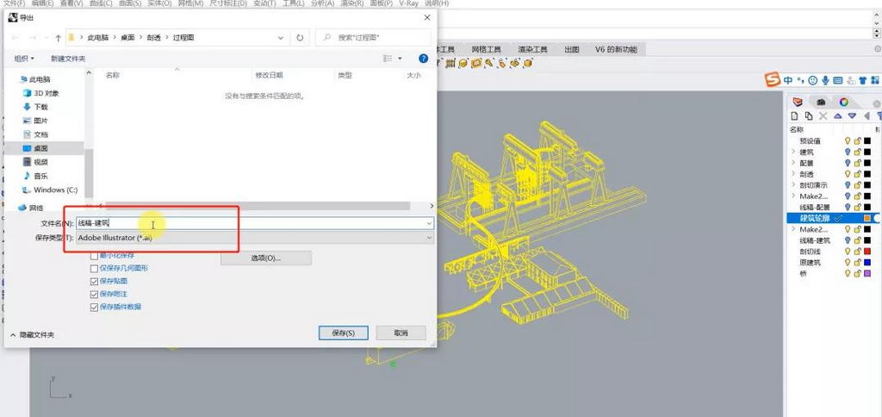Click the delete layer X icon

pos(823,115)
